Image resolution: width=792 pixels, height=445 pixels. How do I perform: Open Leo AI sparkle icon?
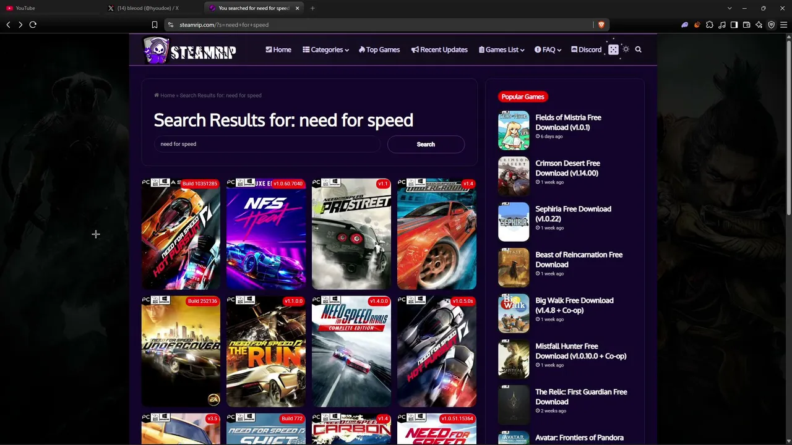[x=759, y=25]
